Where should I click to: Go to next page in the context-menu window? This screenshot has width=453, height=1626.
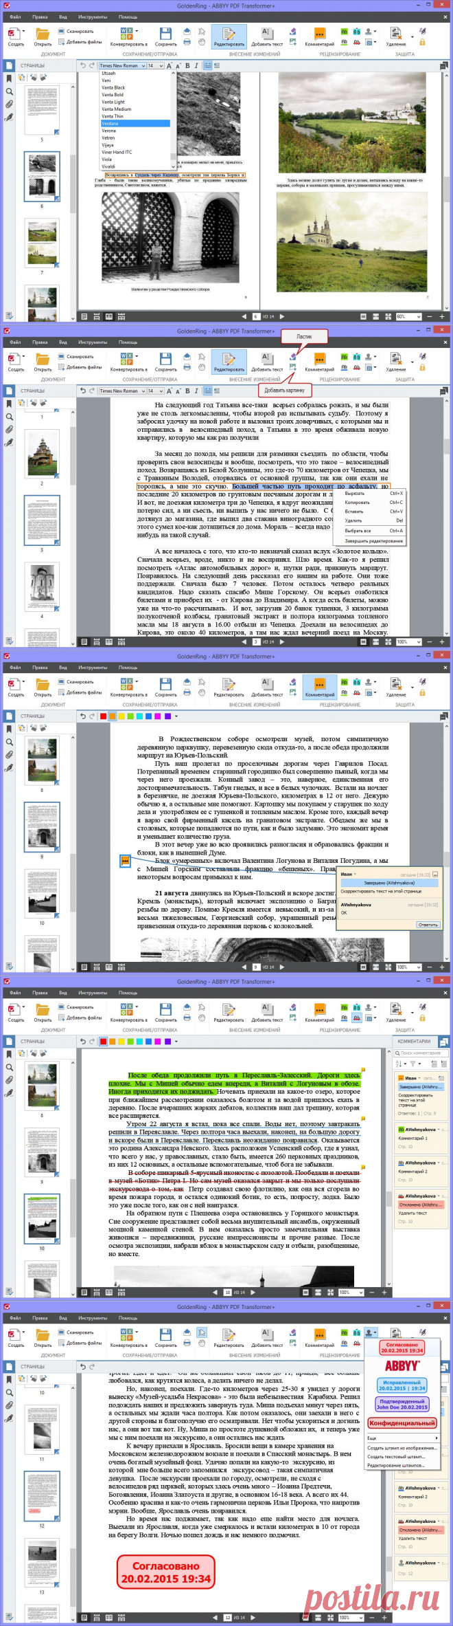pos(282,641)
